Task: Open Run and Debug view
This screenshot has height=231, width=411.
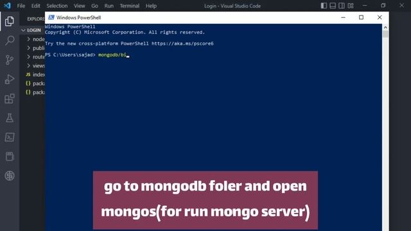Action: point(10,79)
